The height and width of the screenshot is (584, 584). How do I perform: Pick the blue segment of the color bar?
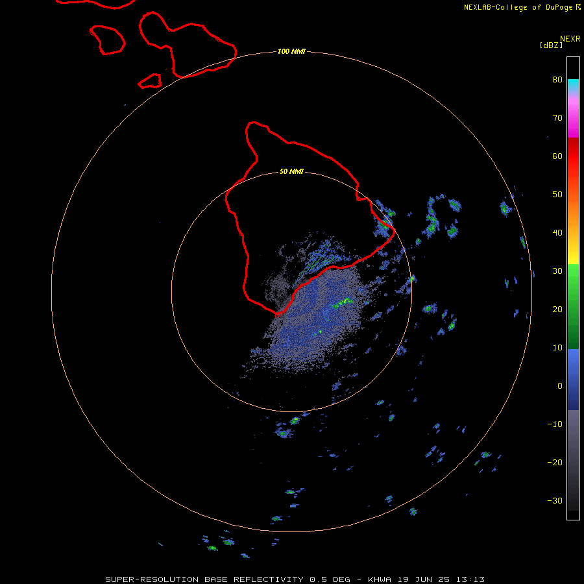[573, 379]
